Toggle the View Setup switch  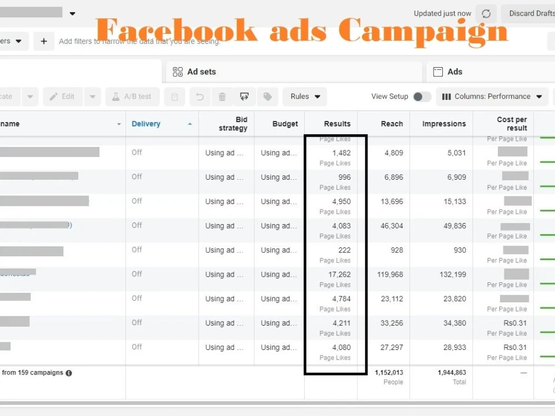point(422,97)
